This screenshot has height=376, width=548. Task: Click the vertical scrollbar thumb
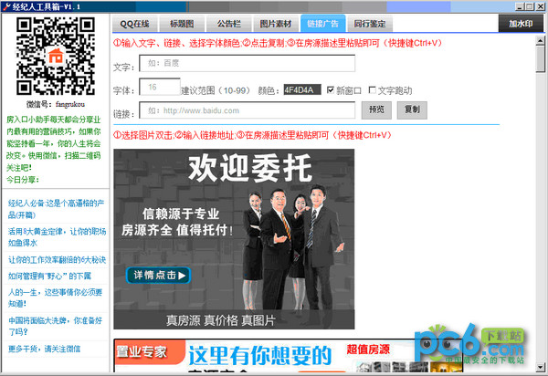[x=541, y=59]
